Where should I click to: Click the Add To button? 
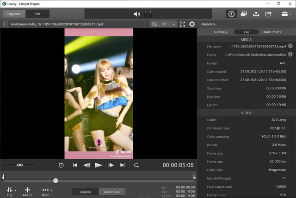tap(27, 192)
